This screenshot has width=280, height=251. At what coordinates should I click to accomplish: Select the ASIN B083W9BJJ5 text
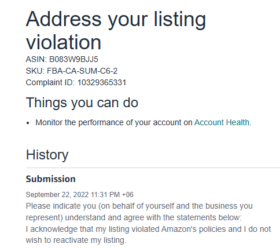pos(62,59)
